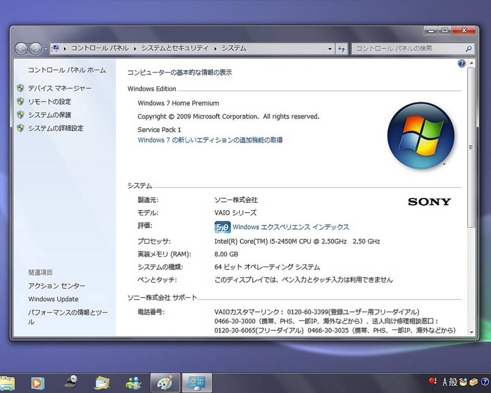Click the heading コンピューターの基本的な情報の表示

tap(180, 72)
